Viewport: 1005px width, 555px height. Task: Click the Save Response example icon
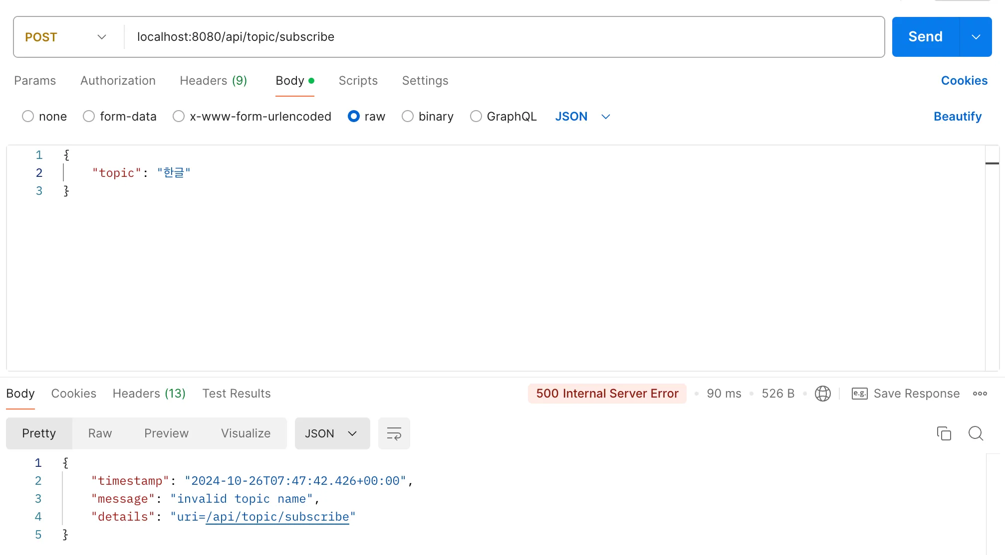point(859,394)
